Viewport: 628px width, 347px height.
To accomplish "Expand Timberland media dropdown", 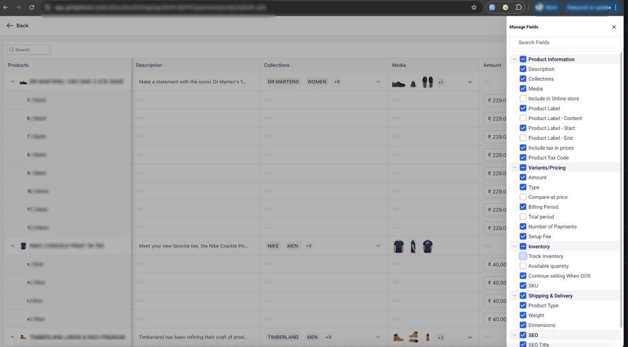I will 470,338.
